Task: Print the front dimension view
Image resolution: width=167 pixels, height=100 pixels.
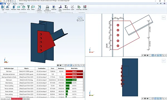Action: (x=145, y=55)
